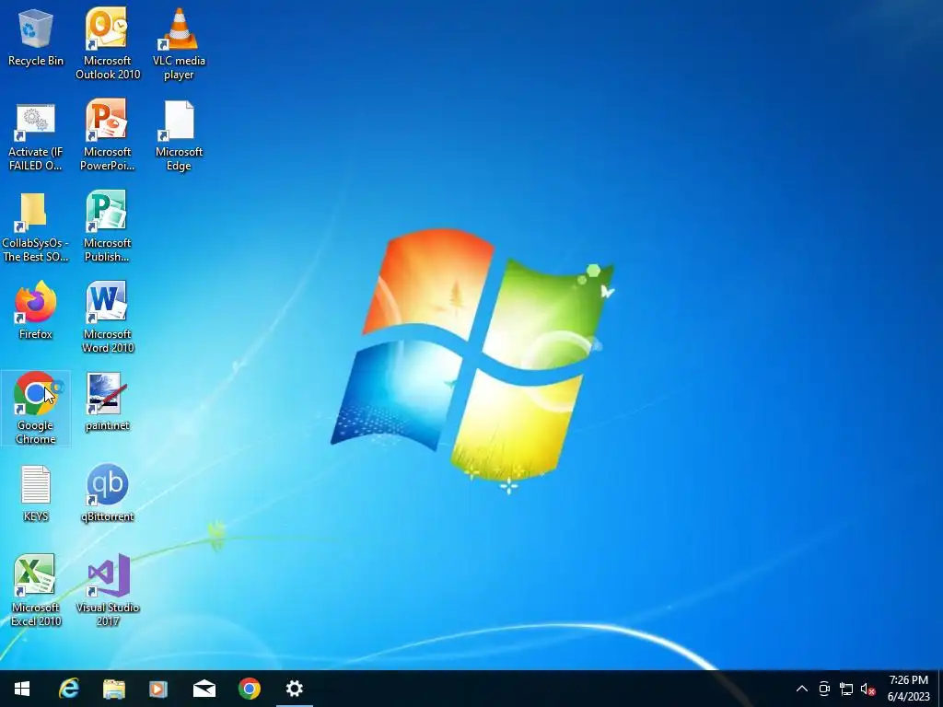
Task: Launch Internet Explorer from the taskbar
Action: pyautogui.click(x=68, y=689)
